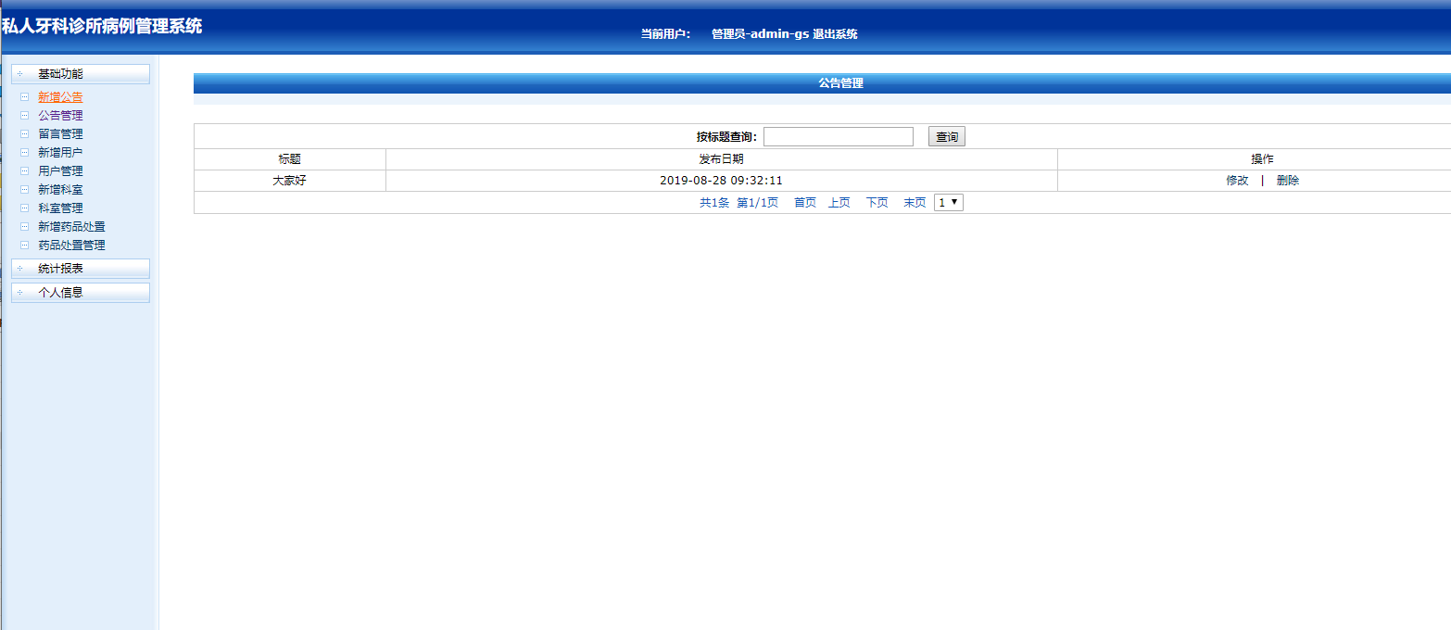Click the icon beside 科室管理
Image resolution: width=1451 pixels, height=630 pixels.
click(25, 208)
